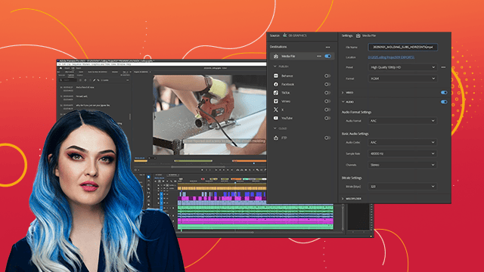Image resolution: width=484 pixels, height=272 pixels.
Task: Enable the FTP destination switch
Action: (x=327, y=138)
